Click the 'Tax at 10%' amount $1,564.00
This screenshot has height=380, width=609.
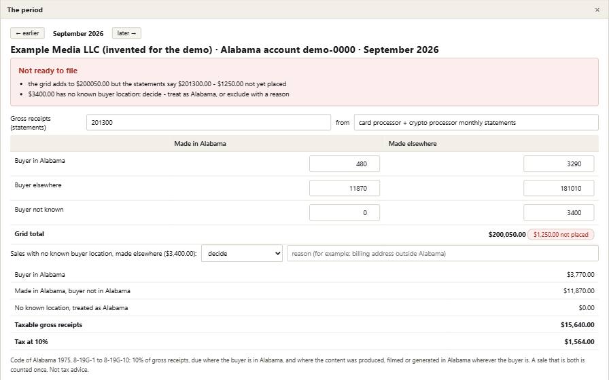click(x=579, y=342)
